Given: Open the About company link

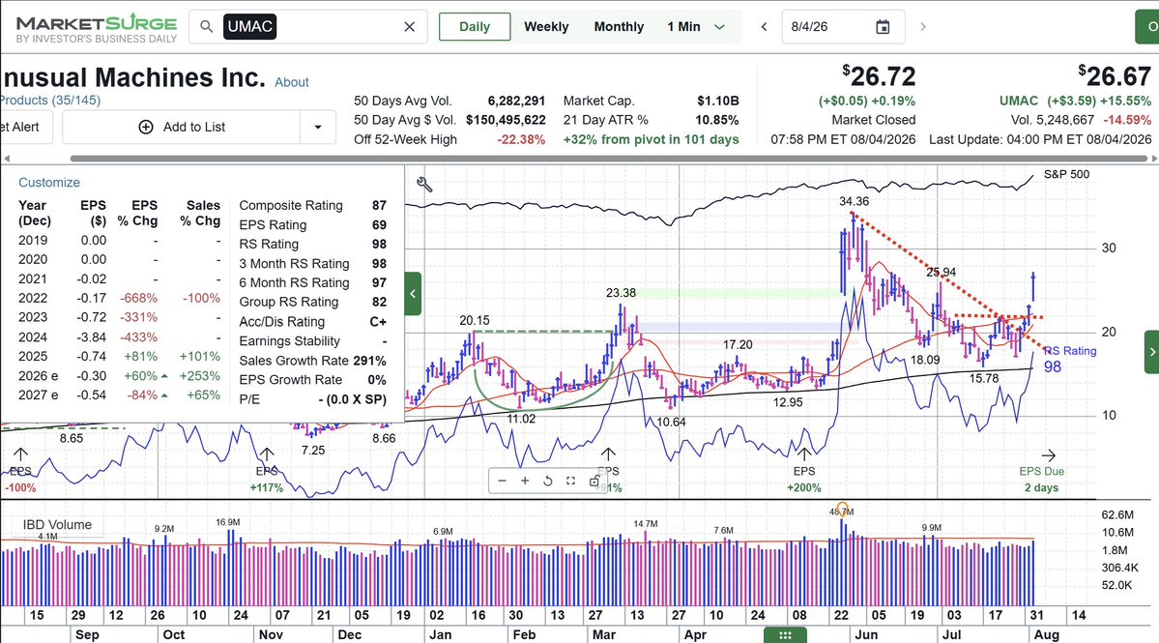Looking at the screenshot, I should coord(291,82).
